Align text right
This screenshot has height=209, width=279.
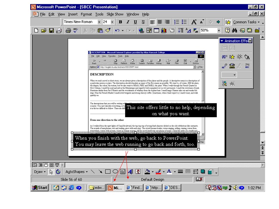tap(167, 22)
